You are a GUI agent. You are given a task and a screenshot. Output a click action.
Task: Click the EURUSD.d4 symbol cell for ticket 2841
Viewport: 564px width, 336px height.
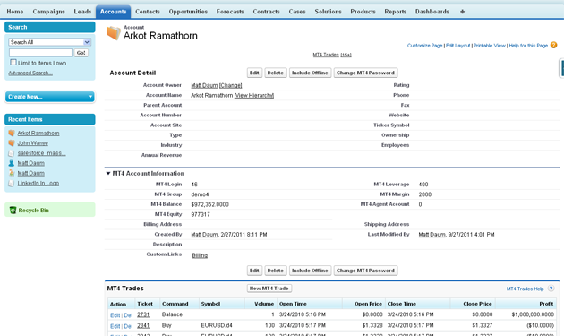tap(217, 325)
